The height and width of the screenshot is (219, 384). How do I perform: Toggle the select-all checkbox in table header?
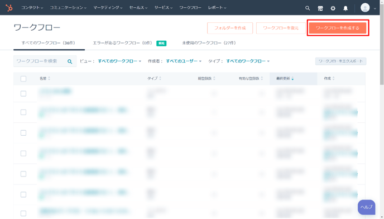23,79
